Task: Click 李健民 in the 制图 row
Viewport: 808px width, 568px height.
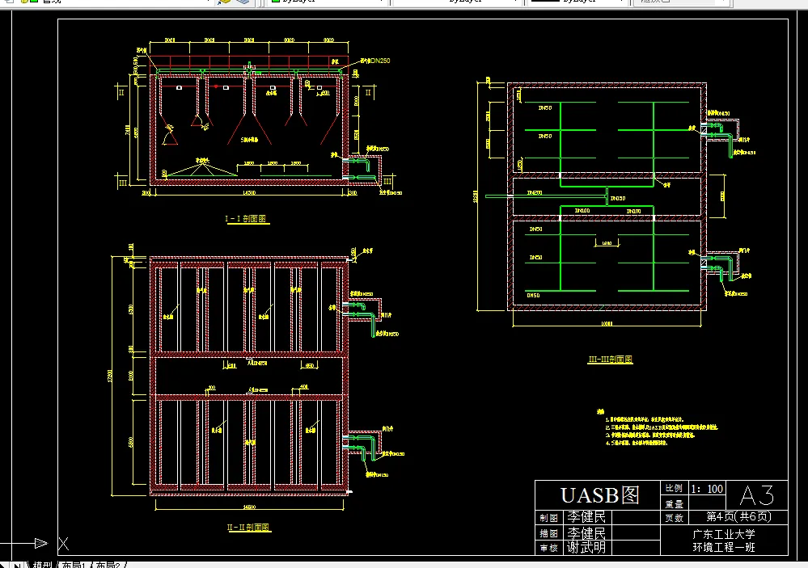Action: click(x=586, y=517)
